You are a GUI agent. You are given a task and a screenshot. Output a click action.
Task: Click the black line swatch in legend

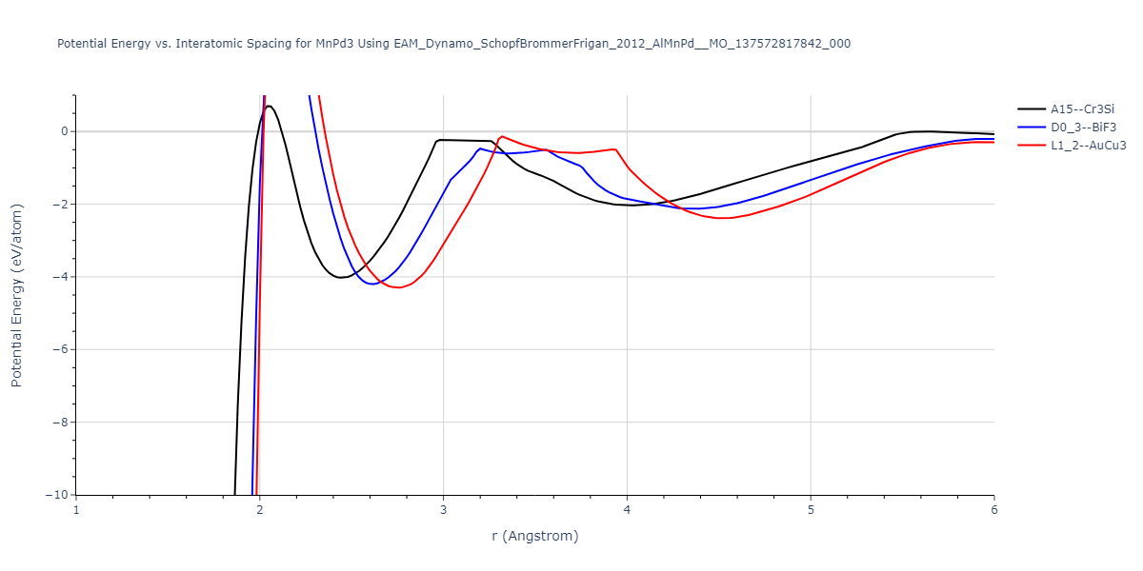point(1031,109)
